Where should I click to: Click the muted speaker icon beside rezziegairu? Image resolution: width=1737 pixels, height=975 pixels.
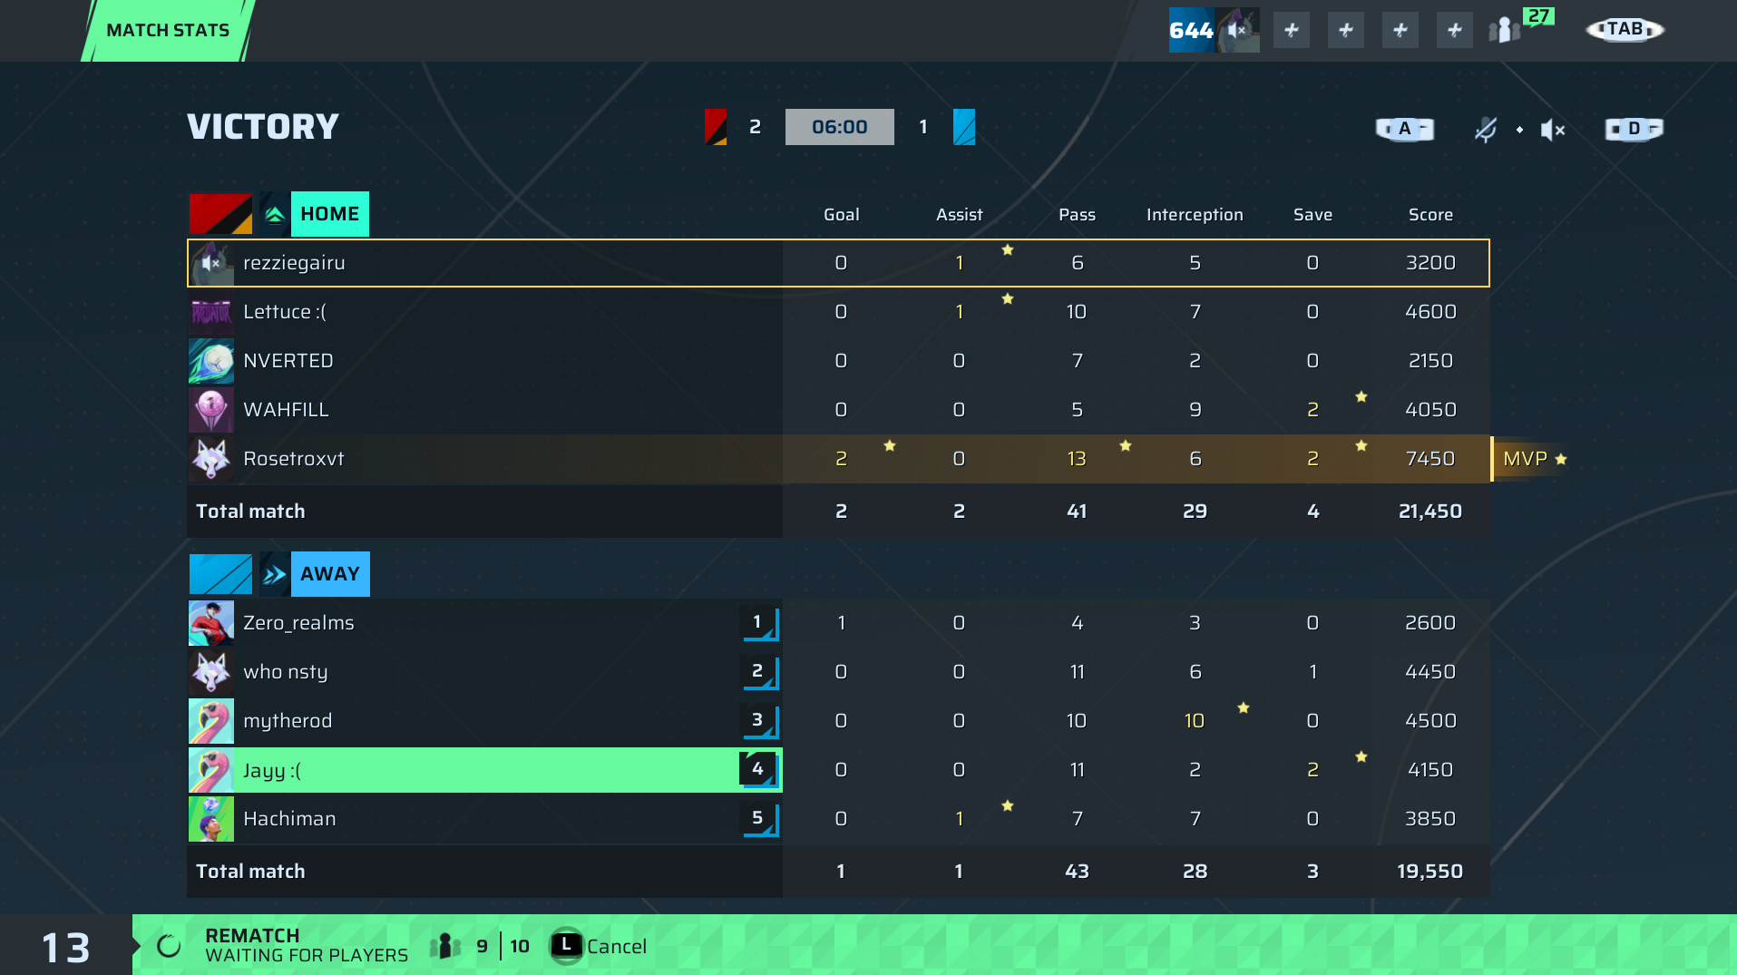211,263
